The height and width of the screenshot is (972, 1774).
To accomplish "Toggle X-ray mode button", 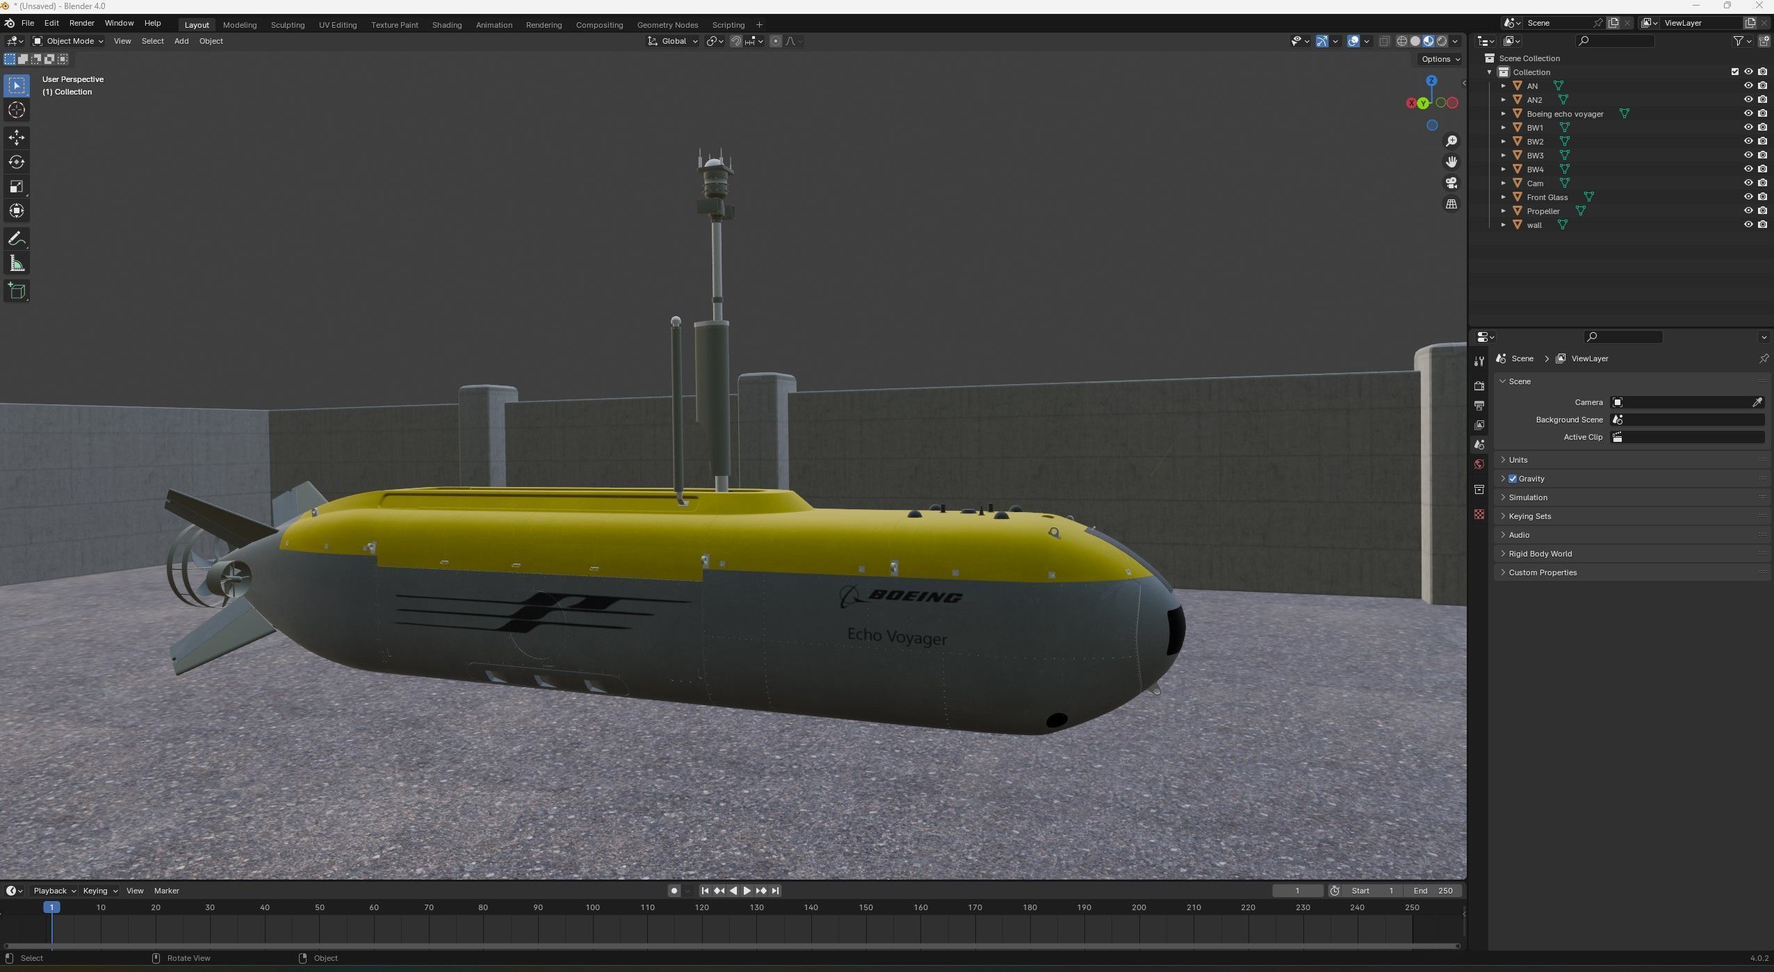I will [1384, 41].
